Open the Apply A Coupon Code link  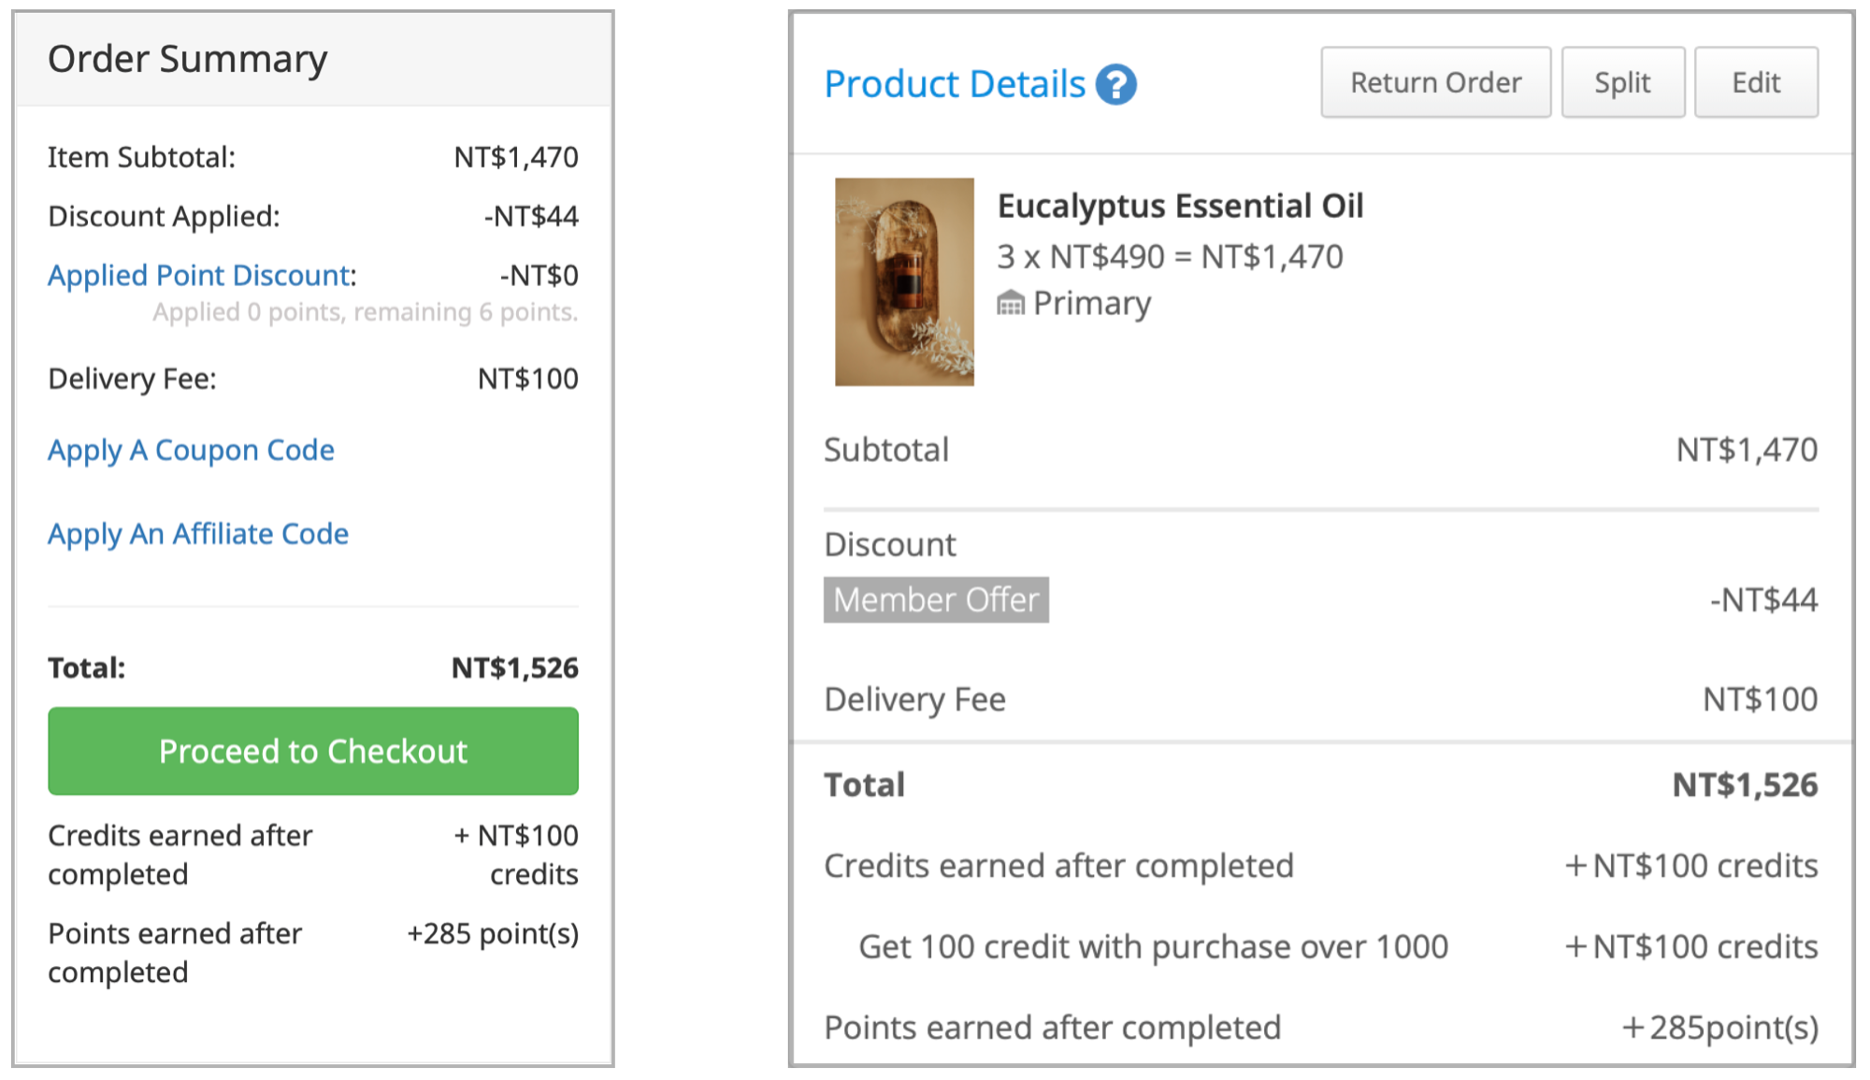[x=191, y=450]
